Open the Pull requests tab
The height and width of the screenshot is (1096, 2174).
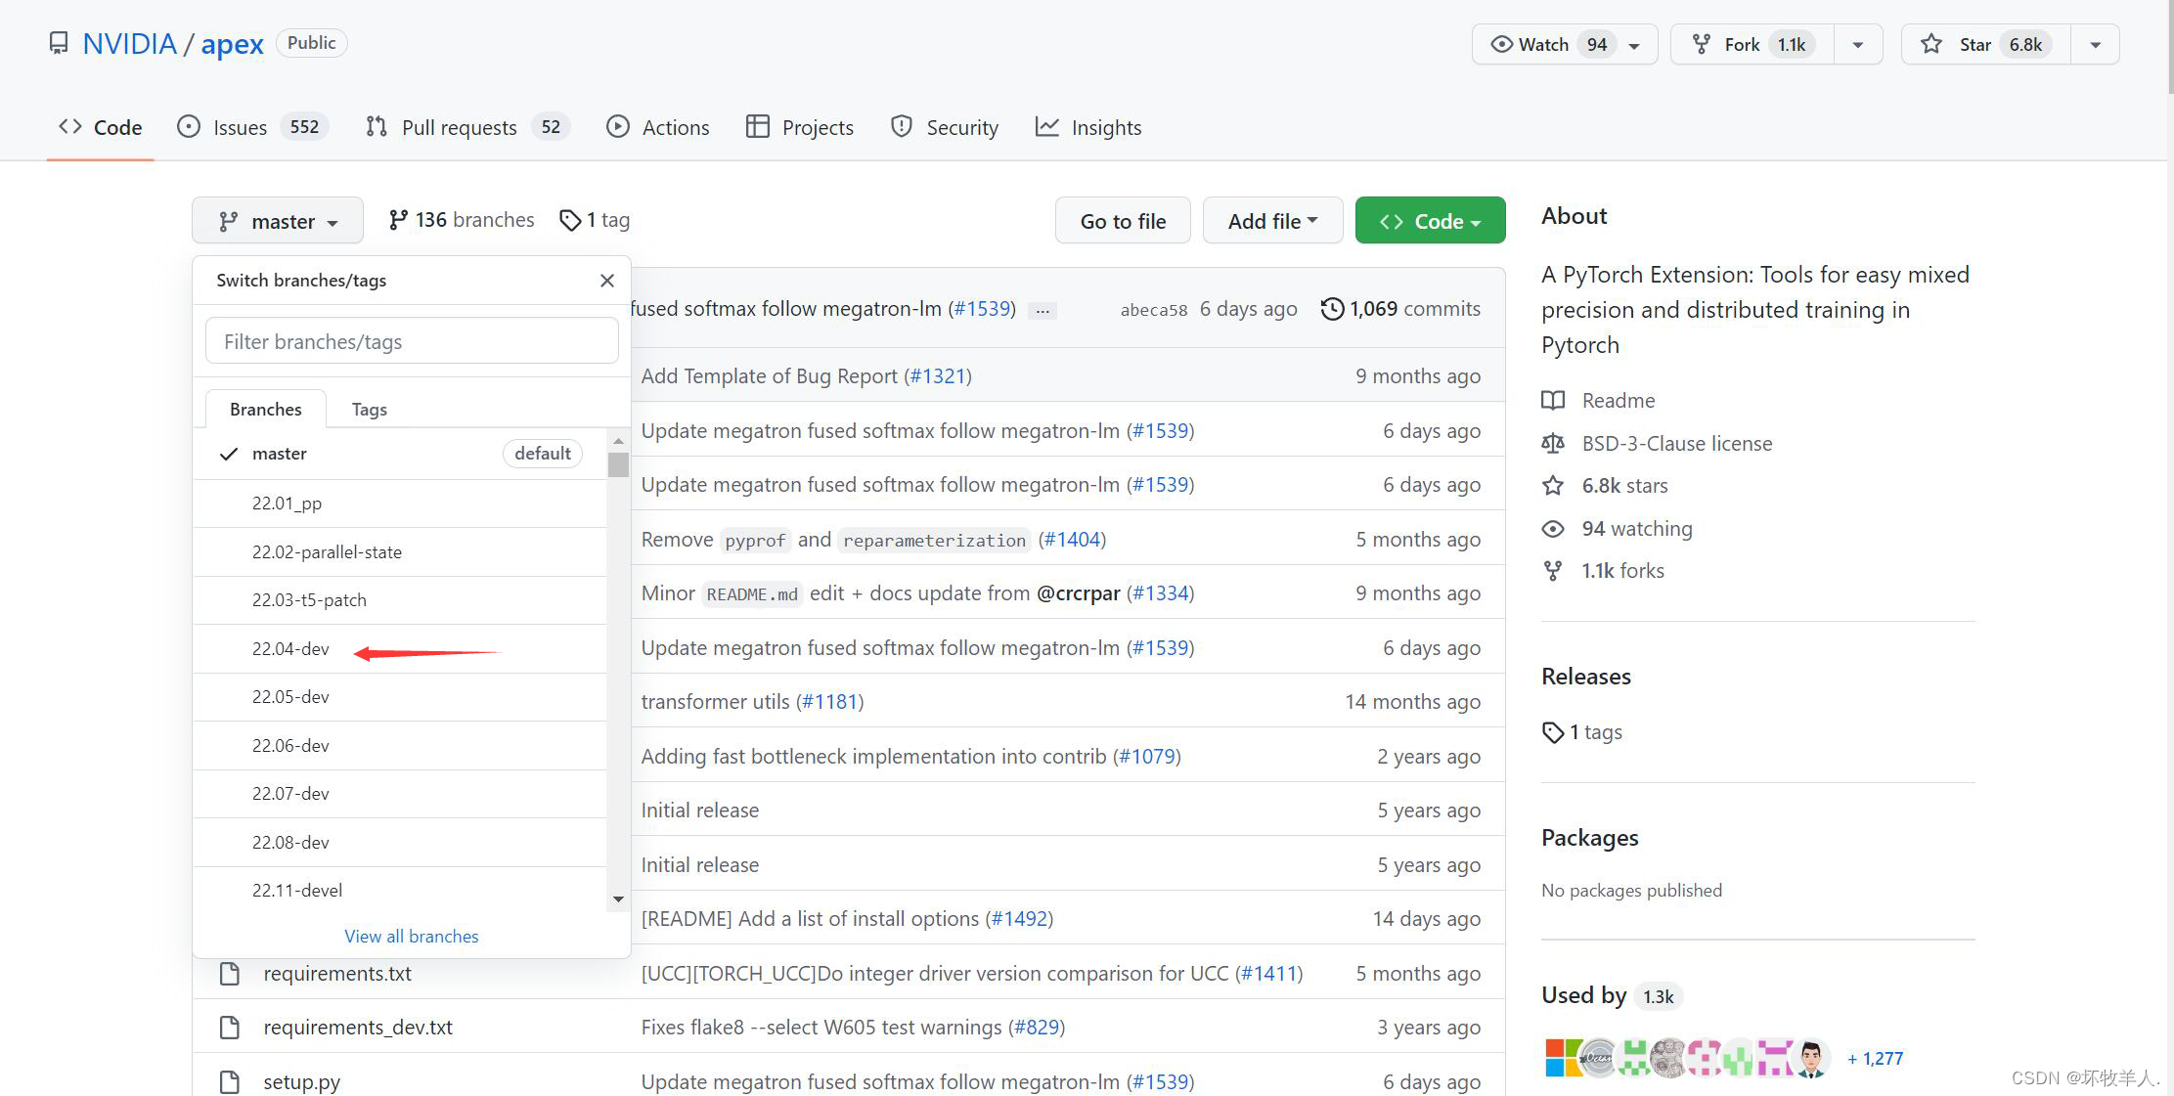point(459,128)
